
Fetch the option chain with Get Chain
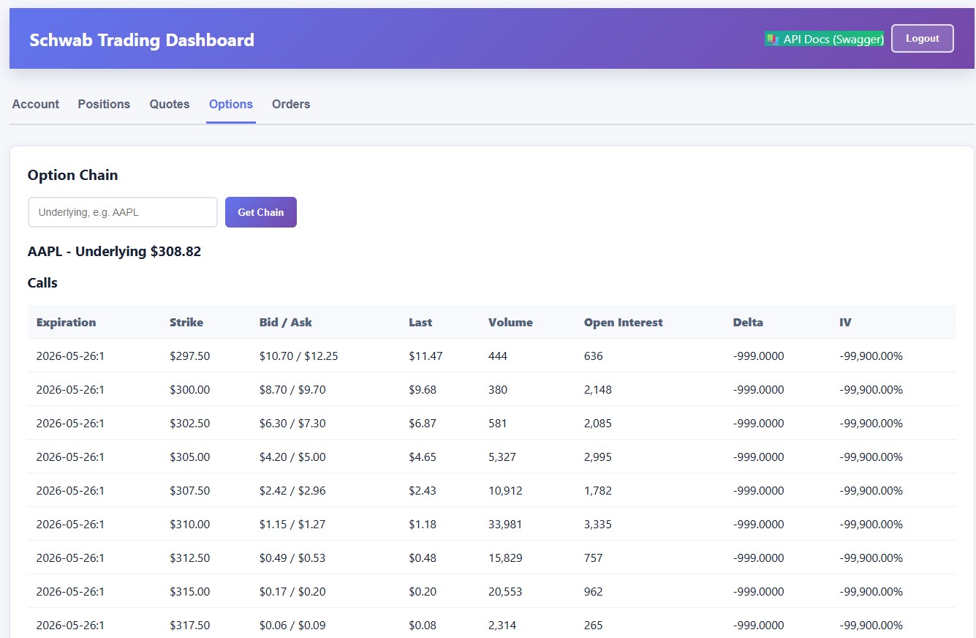click(261, 212)
